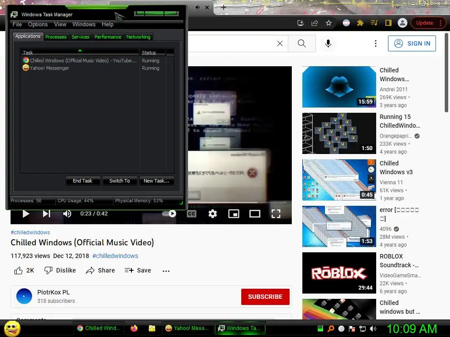Open Task Manager File menu
Image resolution: width=450 pixels, height=337 pixels.
(17, 25)
